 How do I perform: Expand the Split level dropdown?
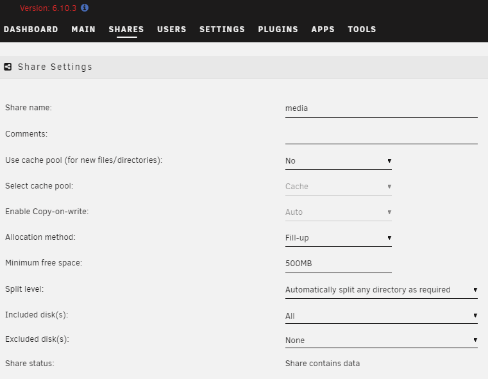382,290
